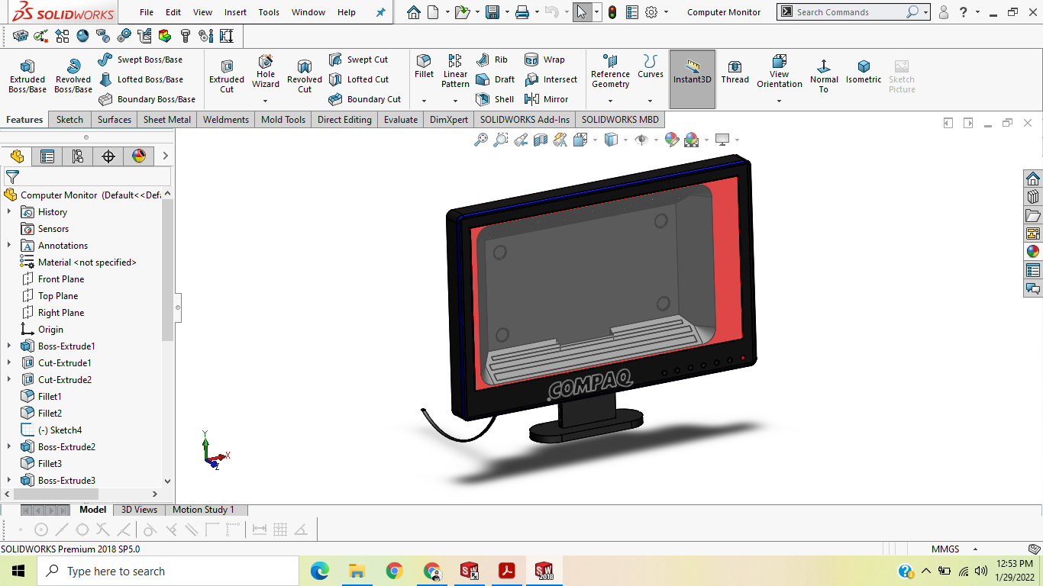Open the Insert menu
This screenshot has width=1043, height=586.
[235, 12]
